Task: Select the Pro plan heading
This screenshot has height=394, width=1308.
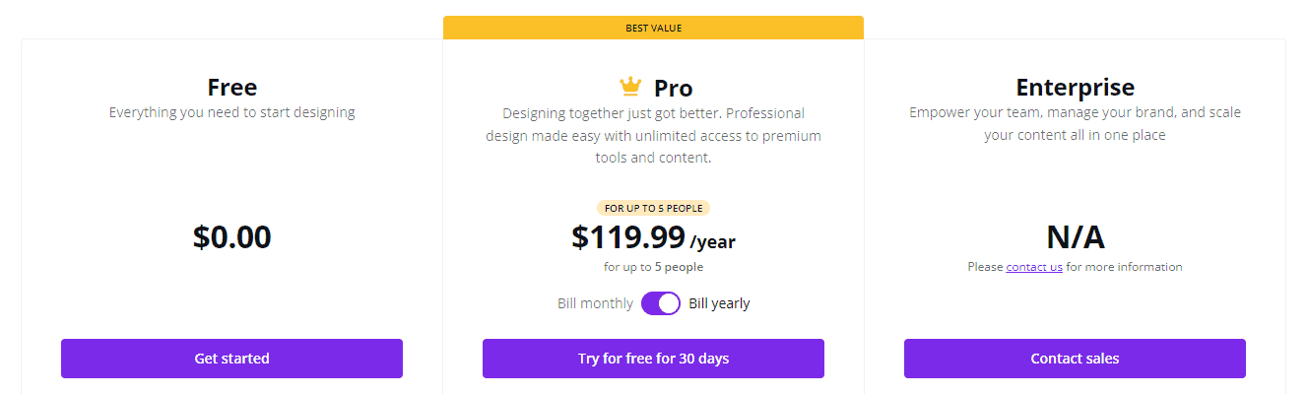Action: [x=674, y=88]
